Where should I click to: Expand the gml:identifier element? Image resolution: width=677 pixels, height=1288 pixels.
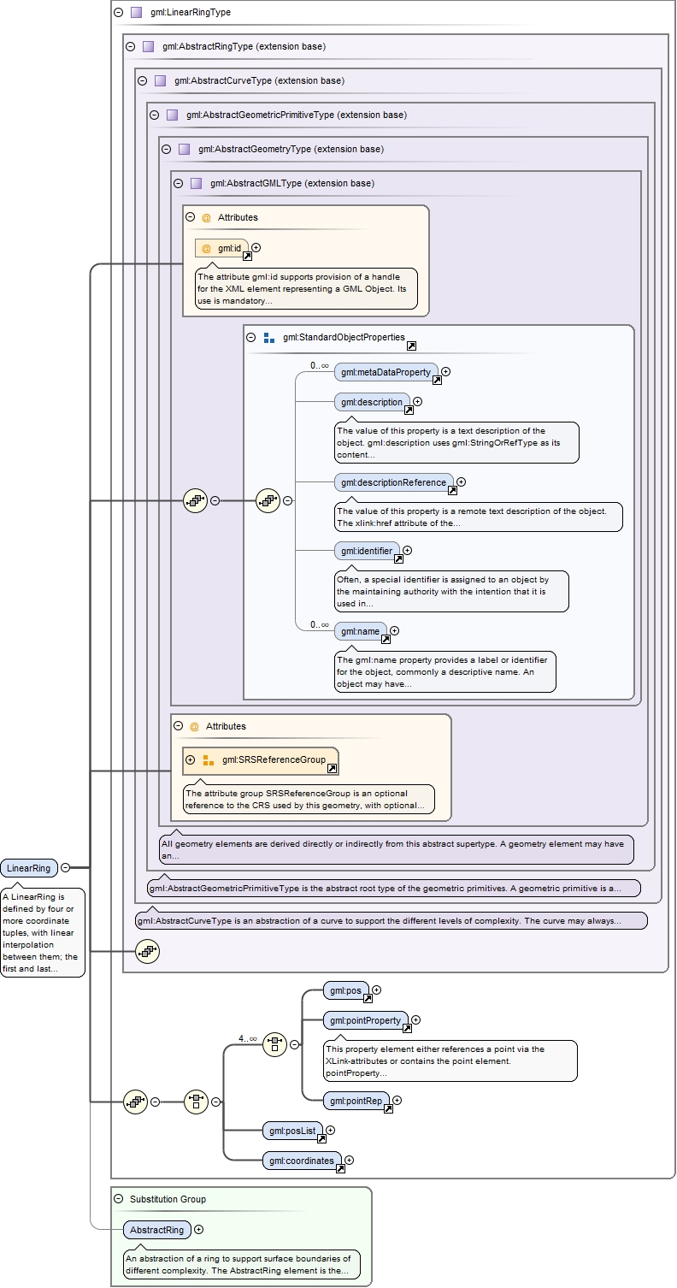pyautogui.click(x=407, y=551)
